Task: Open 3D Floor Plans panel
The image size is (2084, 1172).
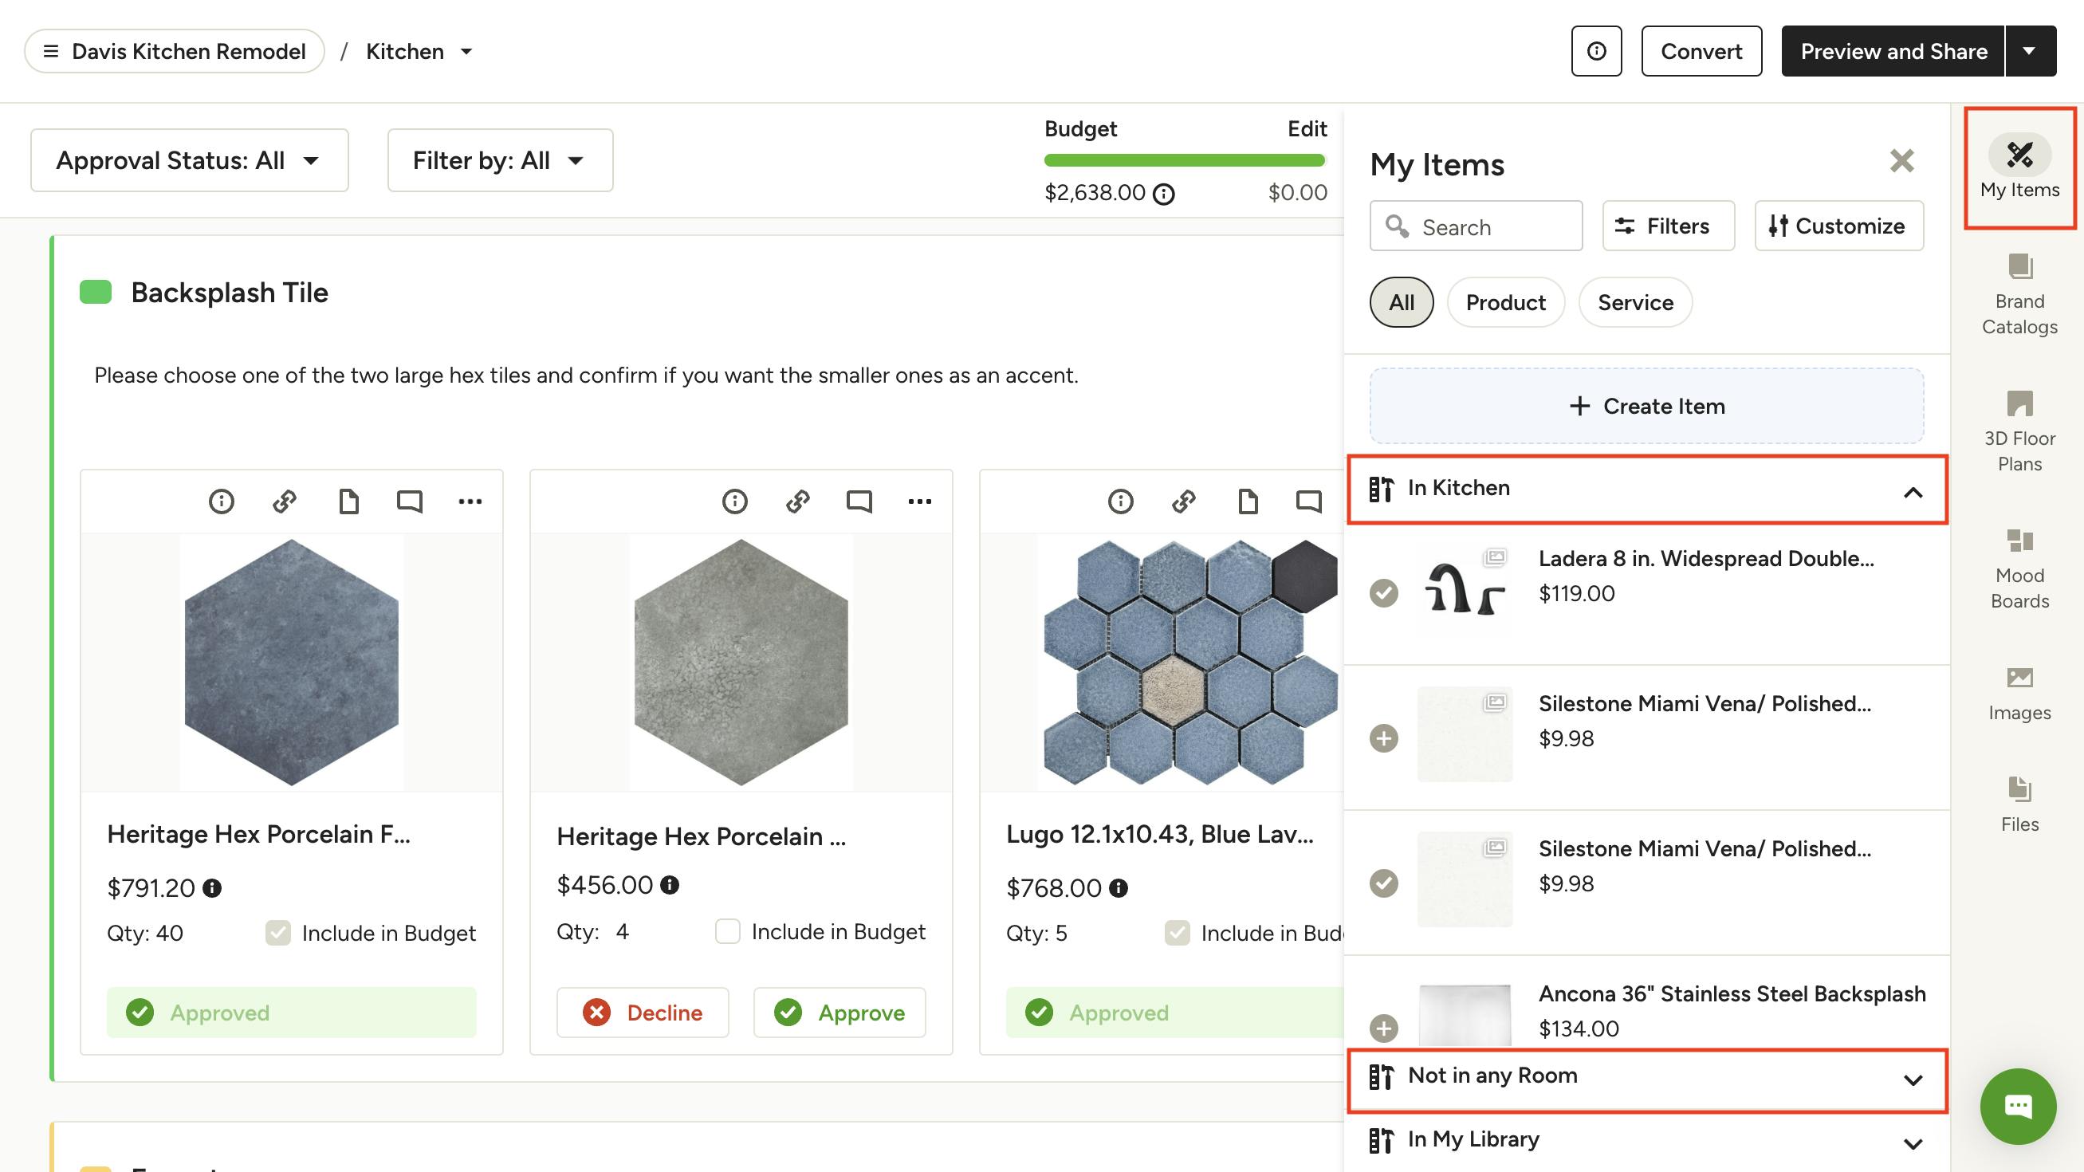Action: tap(2019, 432)
